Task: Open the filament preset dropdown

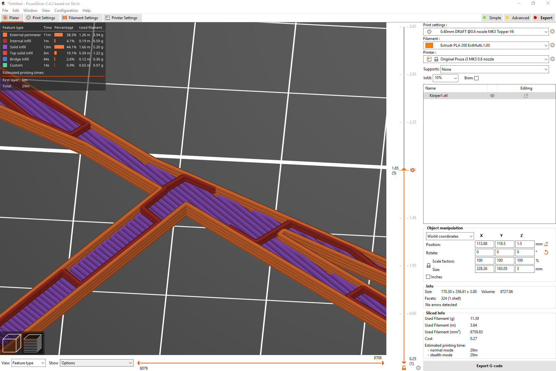Action: tap(486, 45)
